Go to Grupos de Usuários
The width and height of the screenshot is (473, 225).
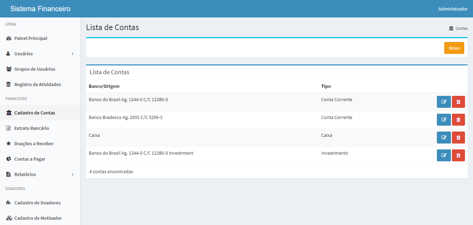tap(35, 69)
